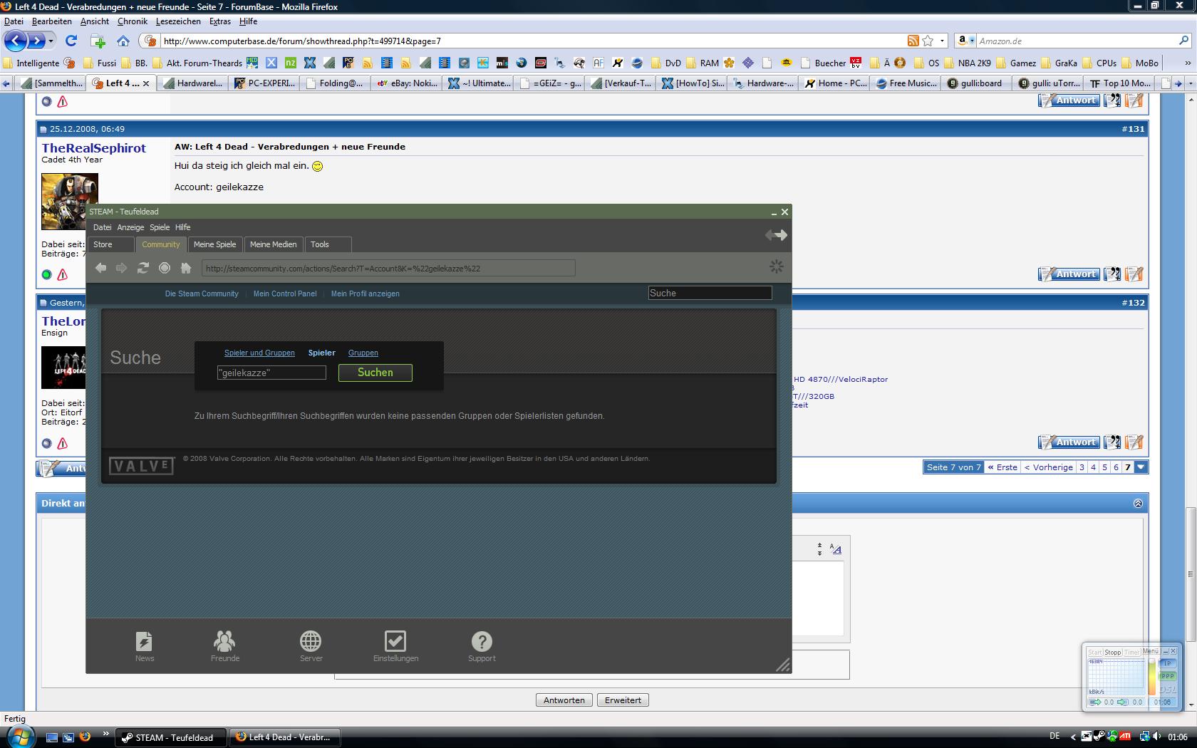Switch to Steam Store tab
Screen dimensions: 1197x748
pyautogui.click(x=112, y=244)
